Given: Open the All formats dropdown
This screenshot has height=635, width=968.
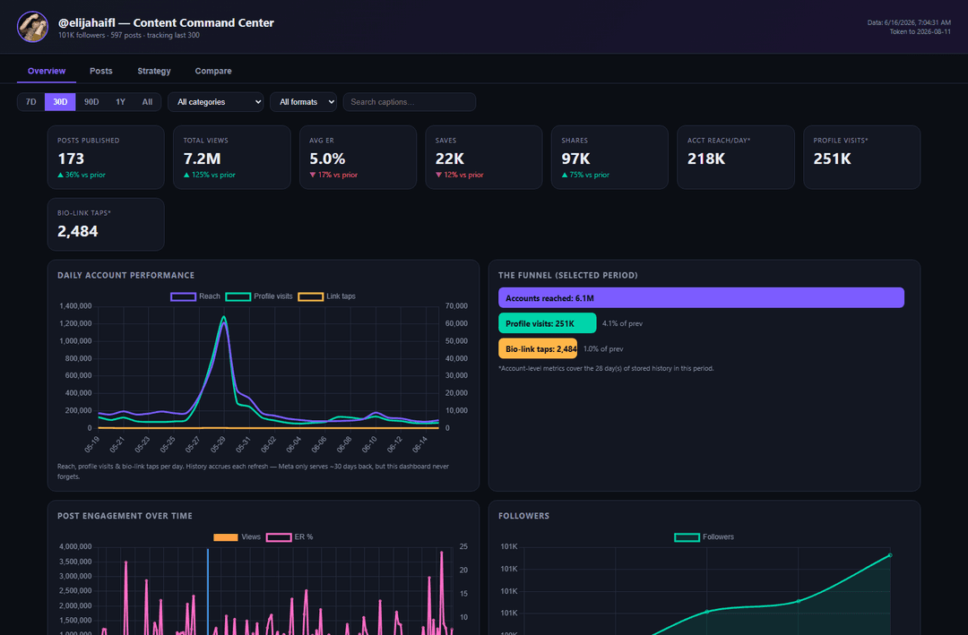Looking at the screenshot, I should click(x=303, y=102).
